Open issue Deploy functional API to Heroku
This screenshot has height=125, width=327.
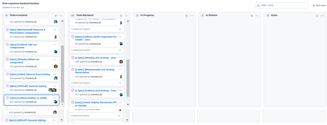(96, 104)
